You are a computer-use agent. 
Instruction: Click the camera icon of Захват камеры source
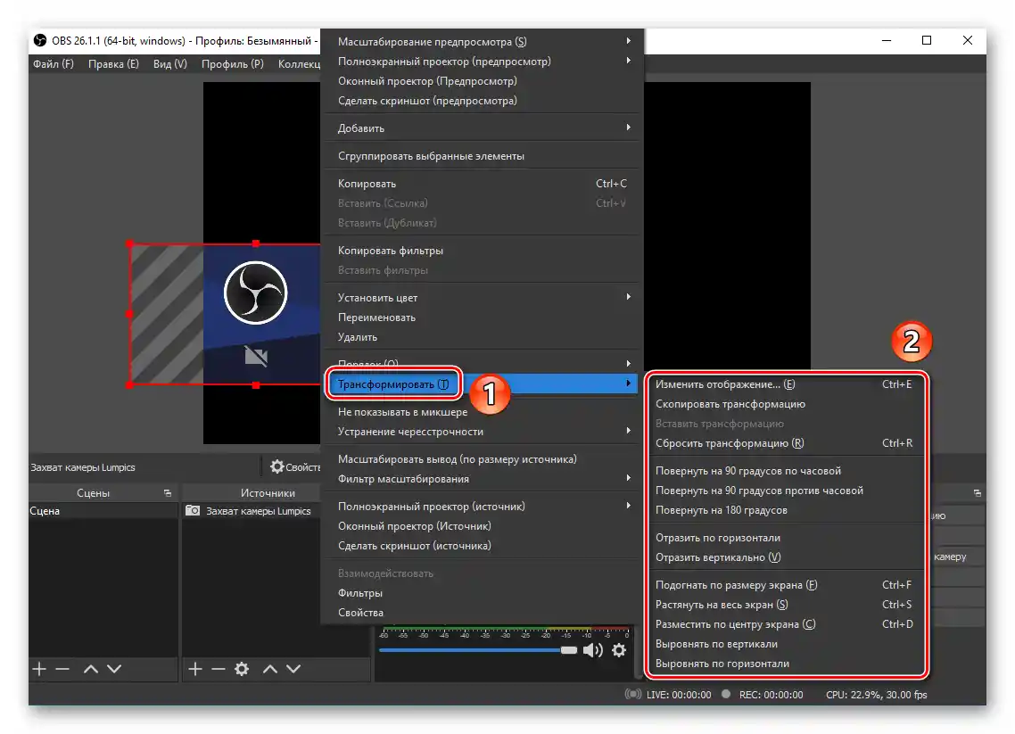[193, 511]
